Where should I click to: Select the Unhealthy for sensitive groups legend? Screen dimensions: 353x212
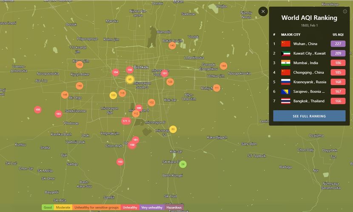point(96,207)
